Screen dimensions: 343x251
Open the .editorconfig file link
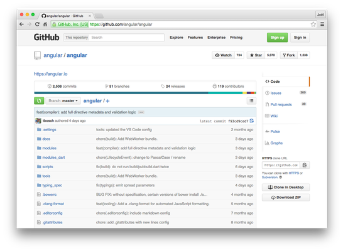52,213
